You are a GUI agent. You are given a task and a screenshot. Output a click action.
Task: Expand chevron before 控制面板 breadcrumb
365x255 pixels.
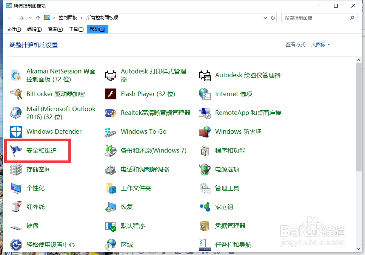(54, 18)
